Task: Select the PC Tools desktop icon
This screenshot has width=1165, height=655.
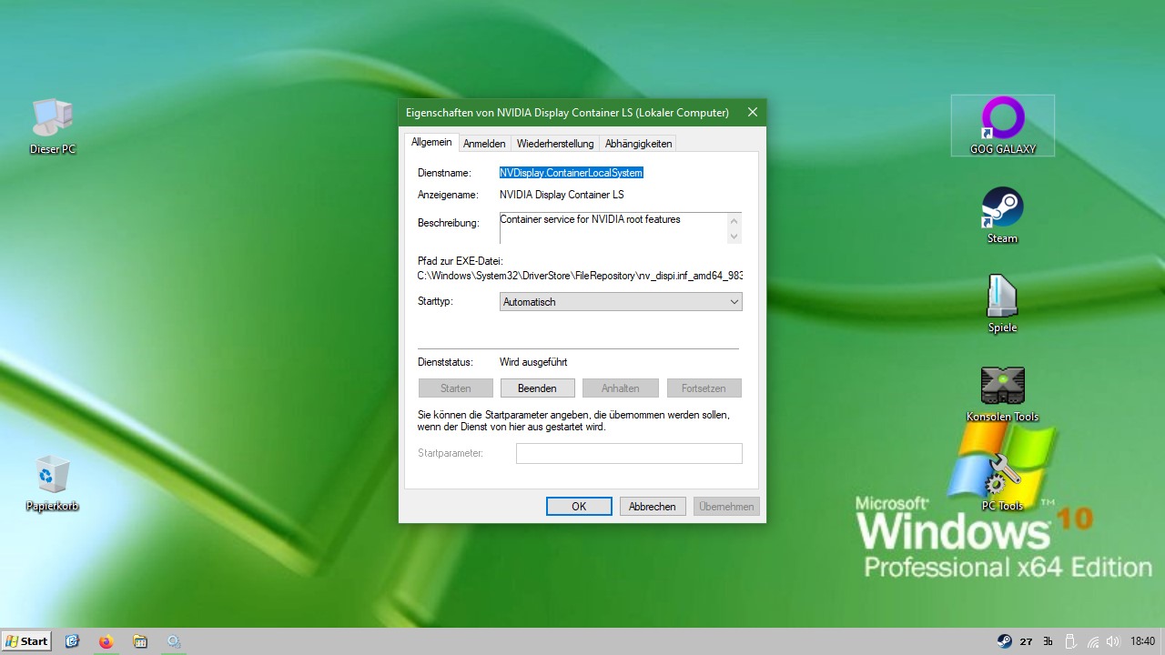Action: click(1003, 483)
